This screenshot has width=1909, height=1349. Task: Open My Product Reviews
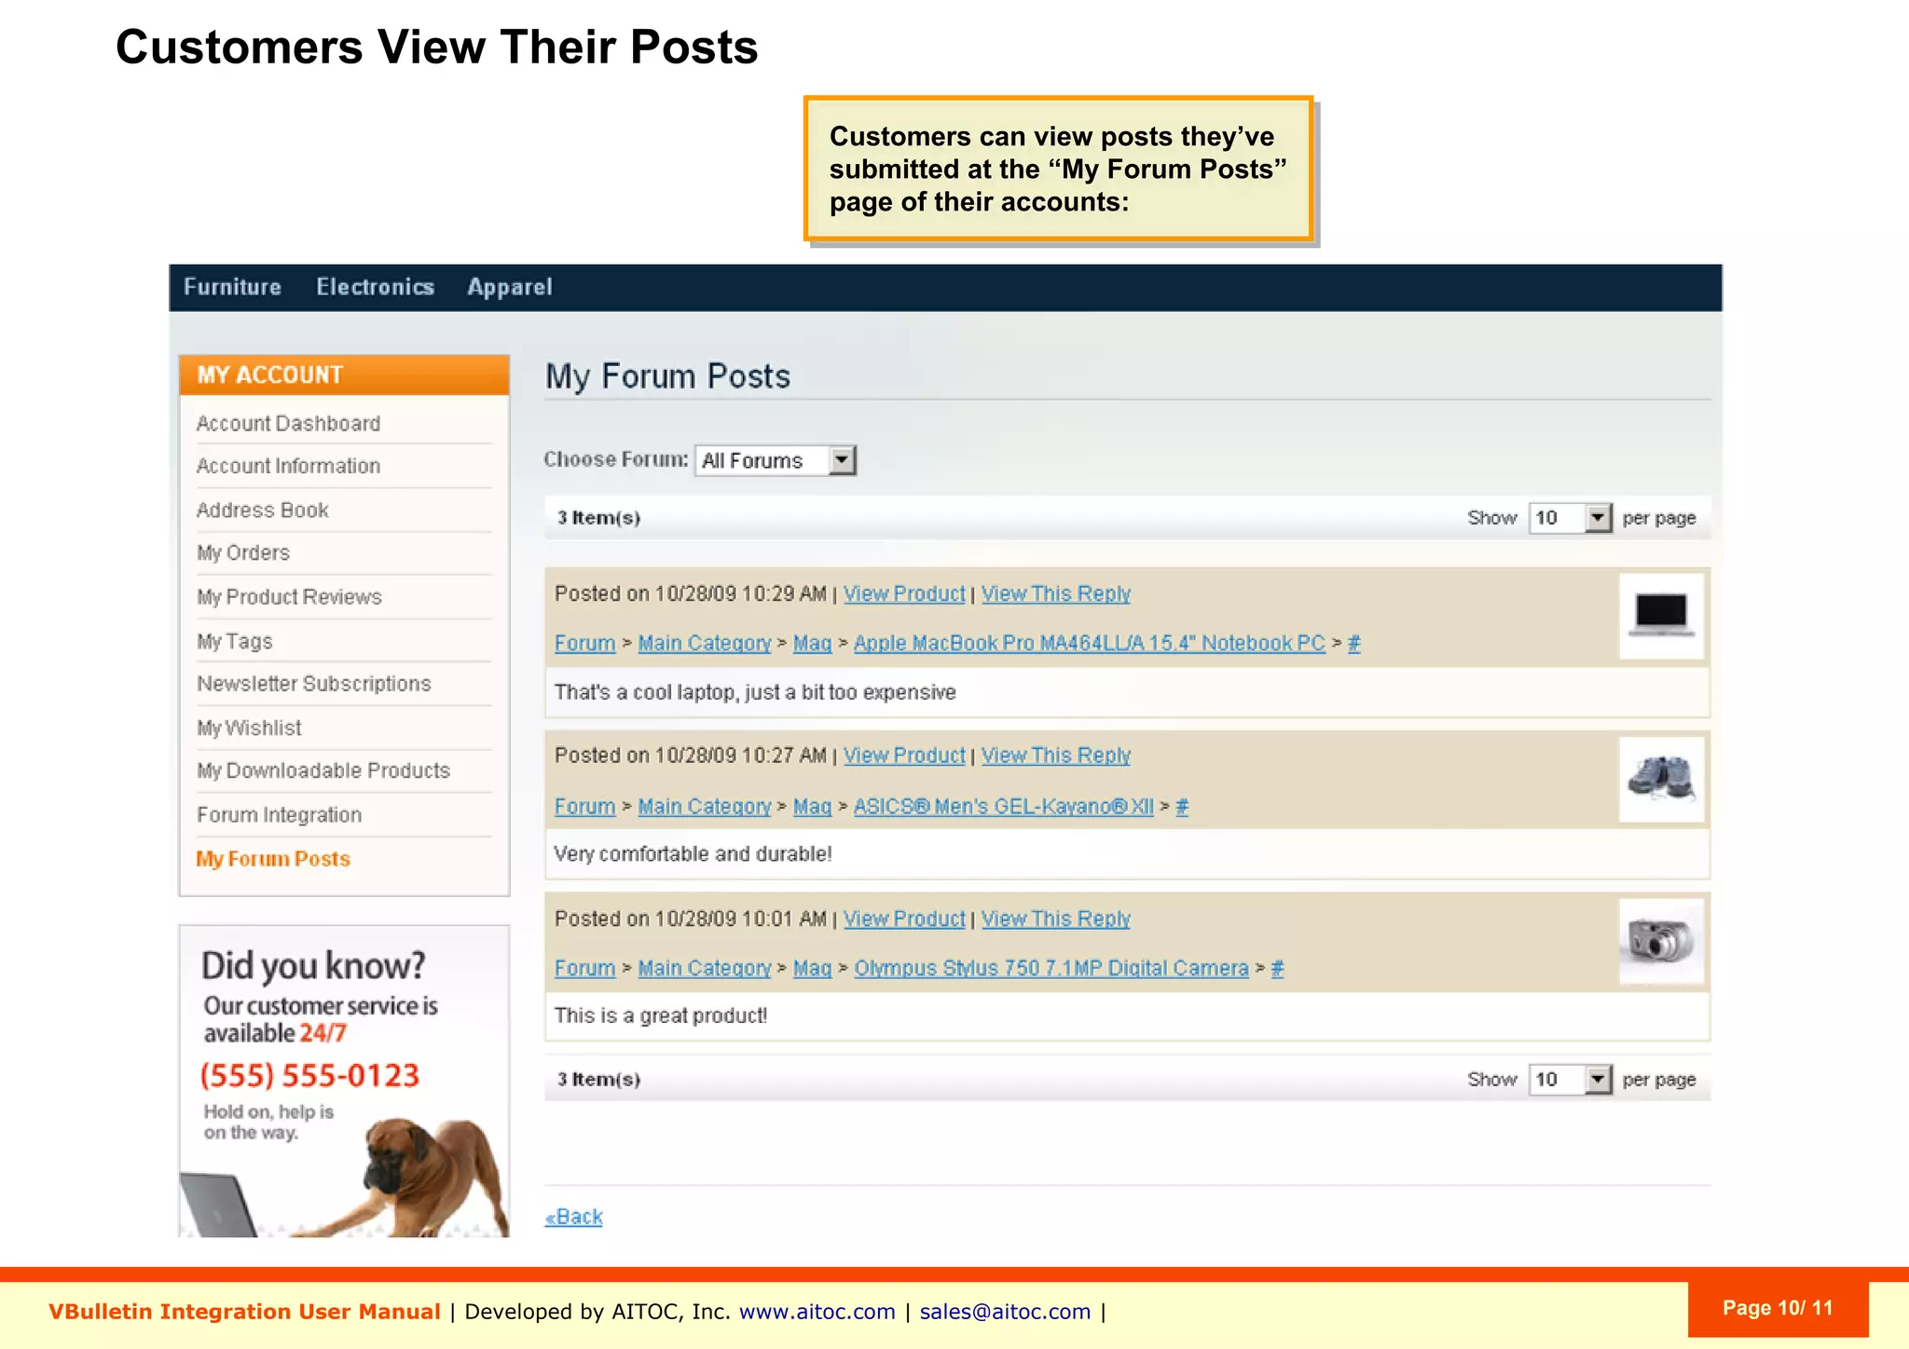(289, 596)
